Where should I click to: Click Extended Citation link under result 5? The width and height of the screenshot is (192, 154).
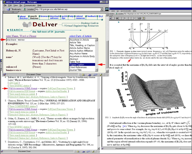38,115
